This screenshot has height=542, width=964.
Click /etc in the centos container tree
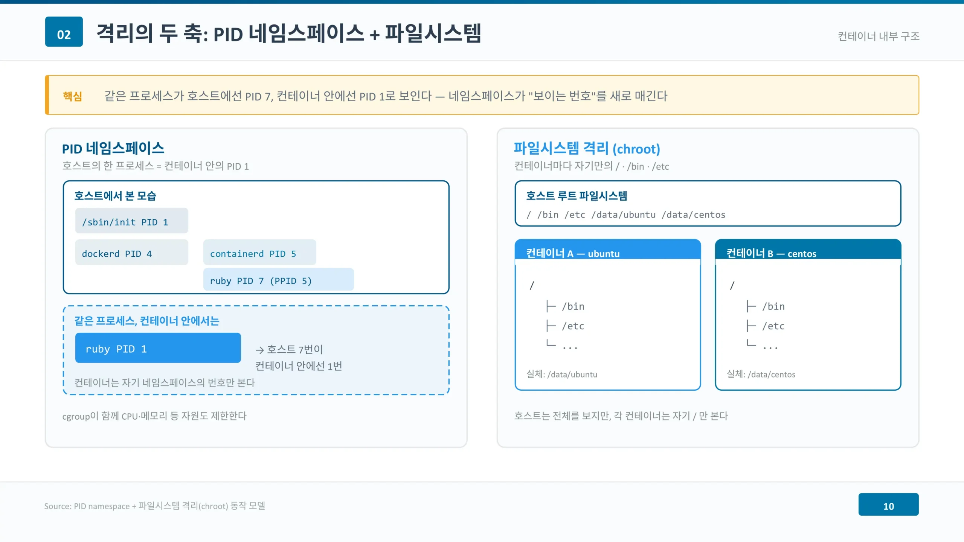coord(773,326)
